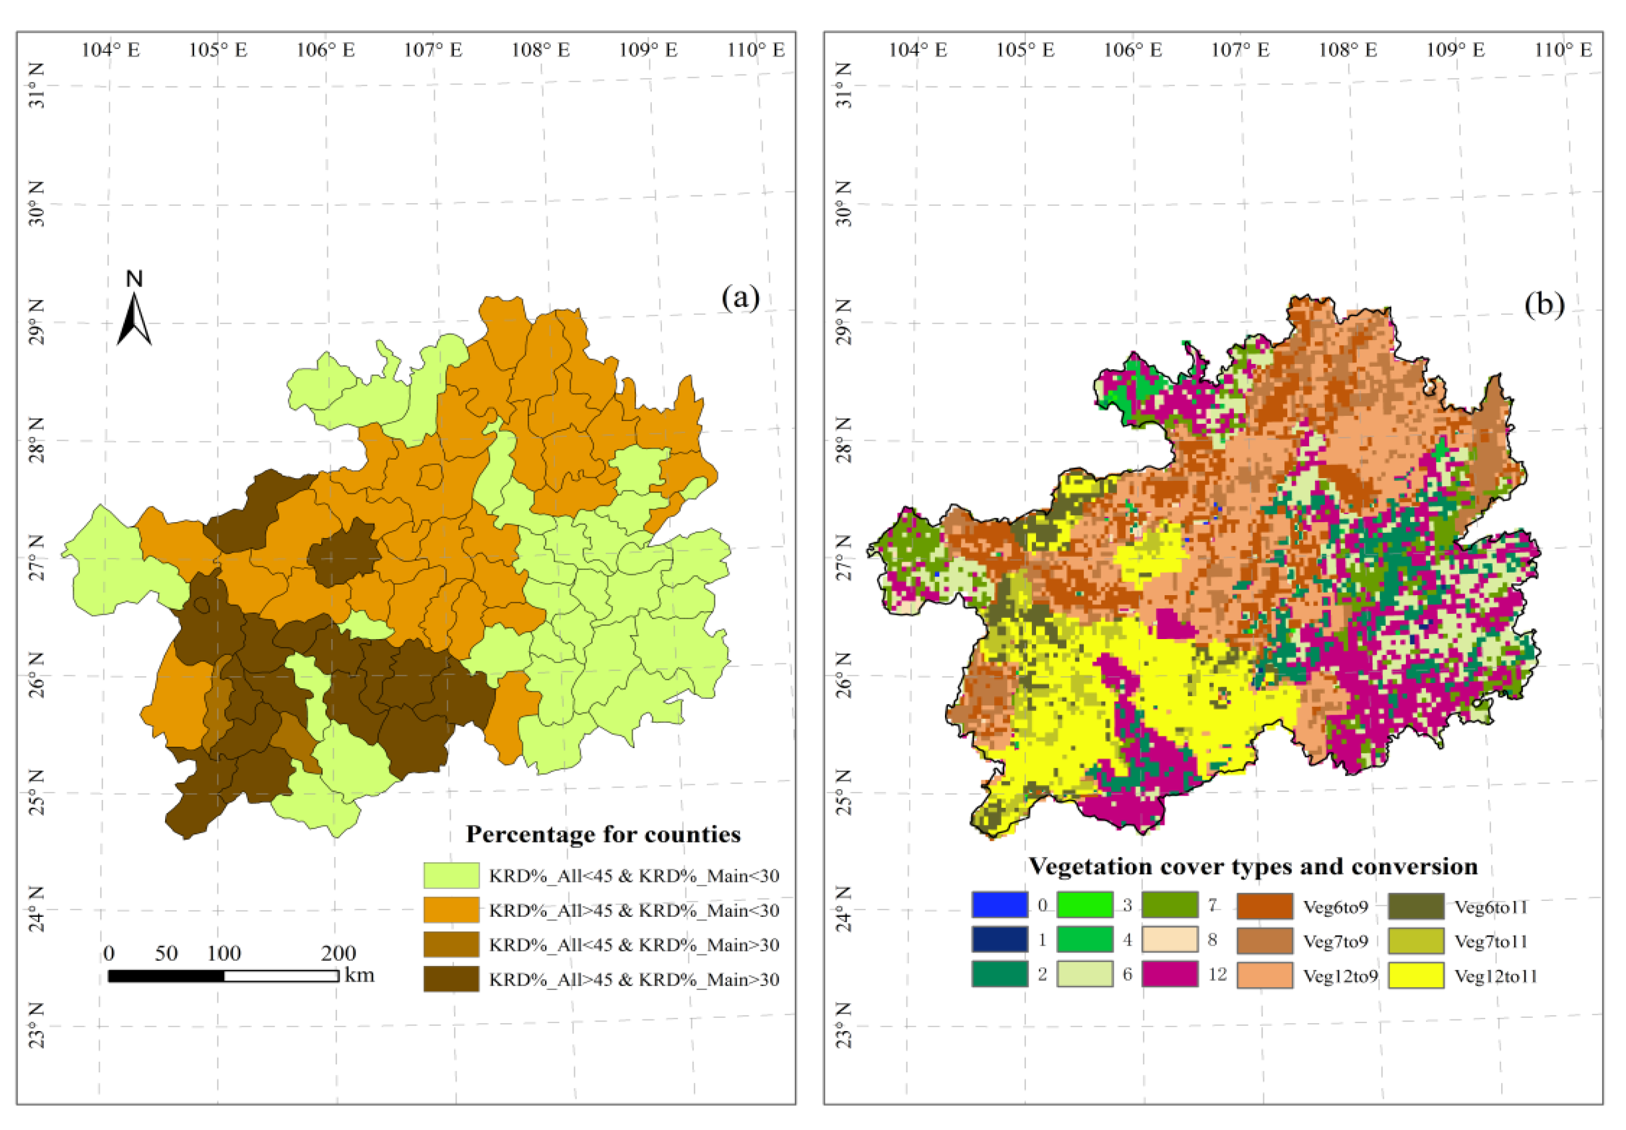This screenshot has width=1626, height=1130.
Task: Click the yellow Veg12to11 legend swatch
Action: (1415, 976)
